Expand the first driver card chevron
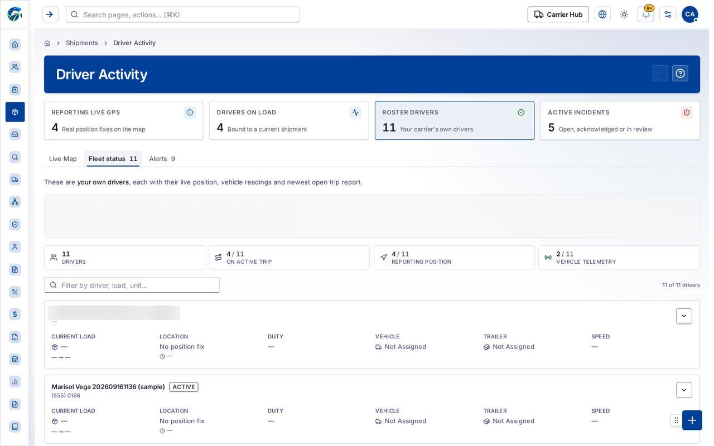The image size is (714, 446). click(684, 316)
